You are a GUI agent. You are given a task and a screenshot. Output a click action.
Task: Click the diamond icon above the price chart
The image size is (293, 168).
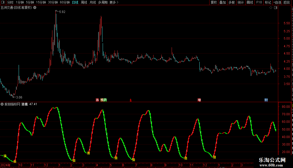click(271, 8)
